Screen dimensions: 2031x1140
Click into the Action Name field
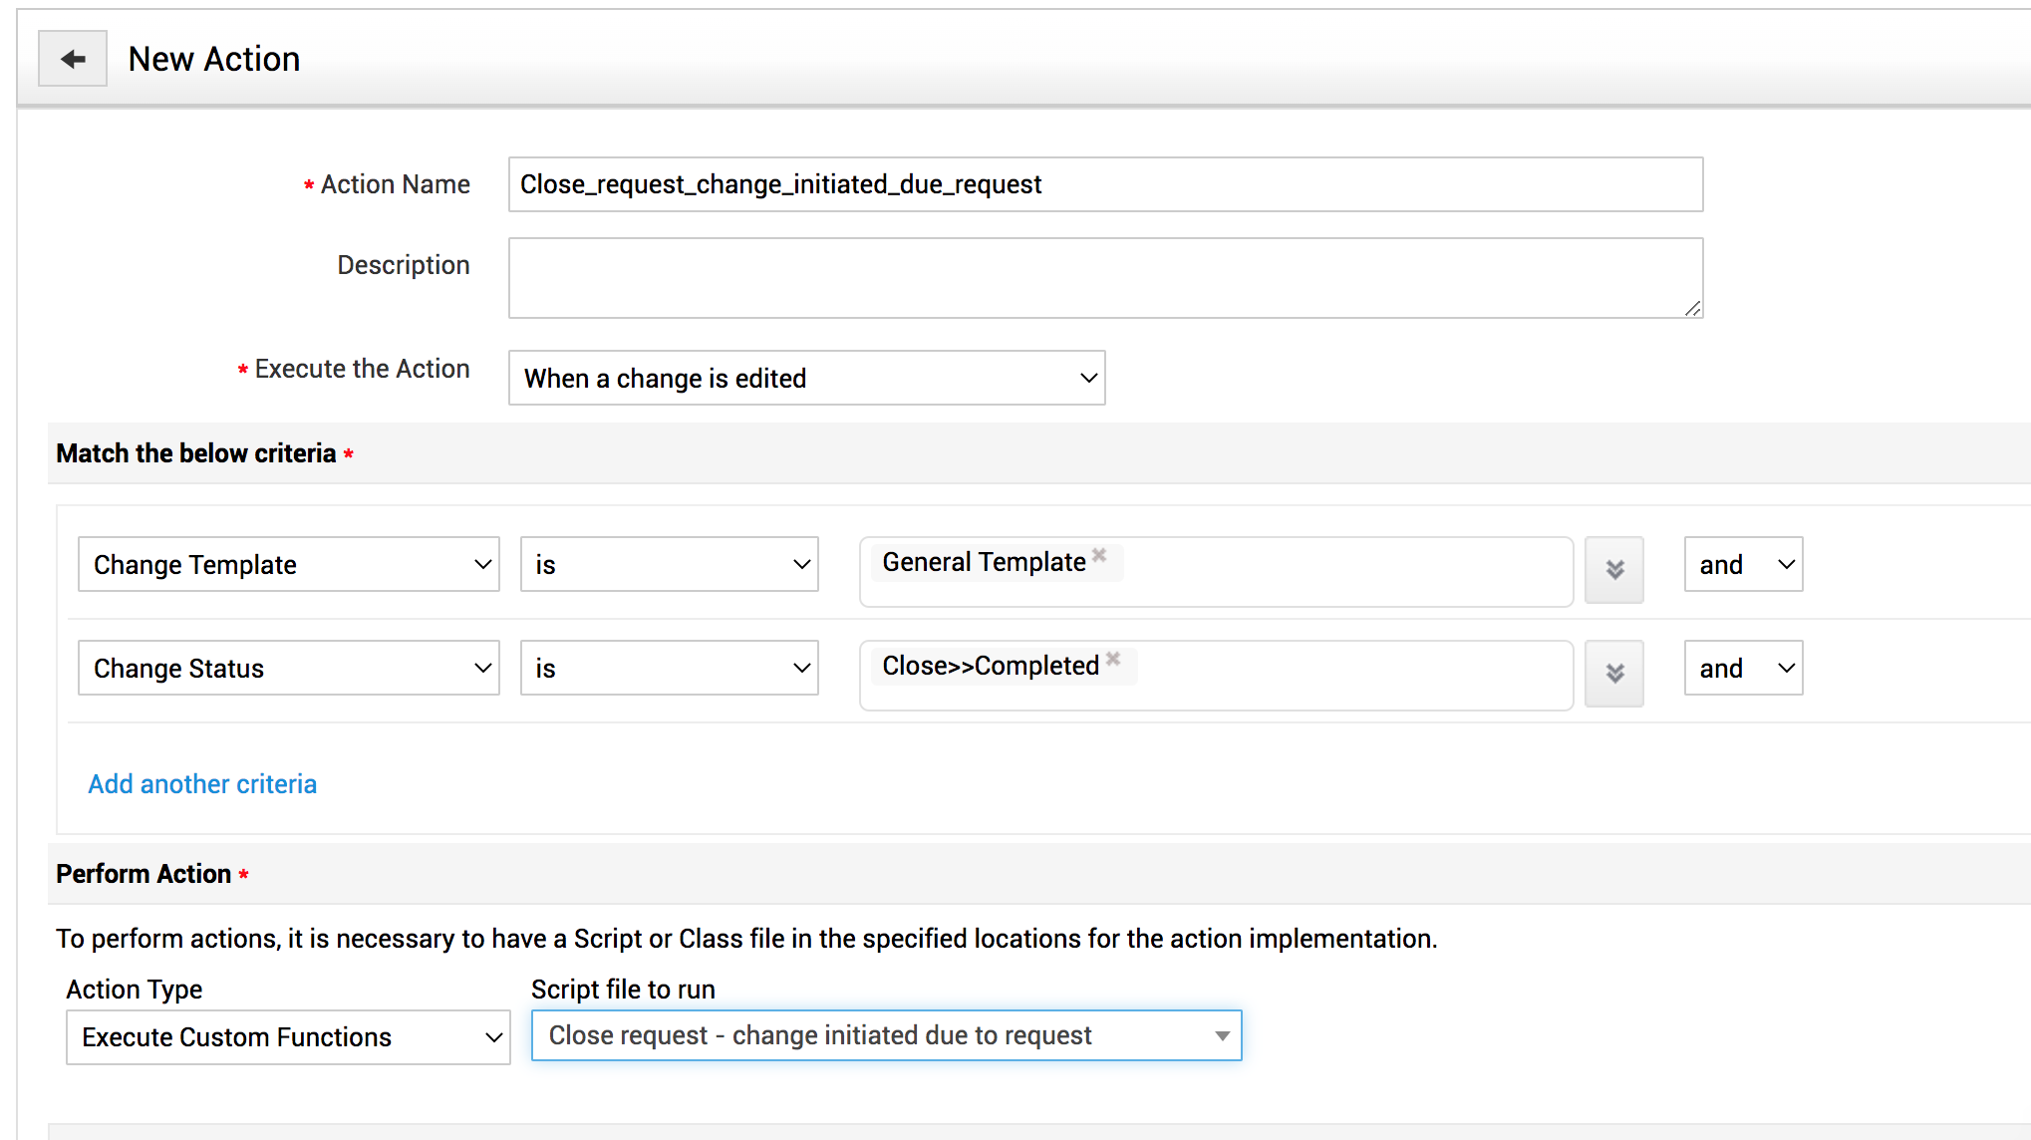(1105, 184)
